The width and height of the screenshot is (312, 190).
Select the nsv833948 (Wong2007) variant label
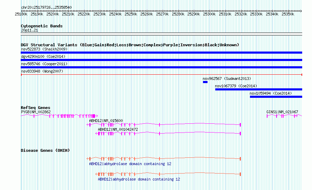tap(42, 71)
